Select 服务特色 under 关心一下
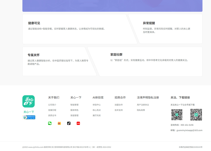Viewport: 211px width, 151px height. [74, 110]
